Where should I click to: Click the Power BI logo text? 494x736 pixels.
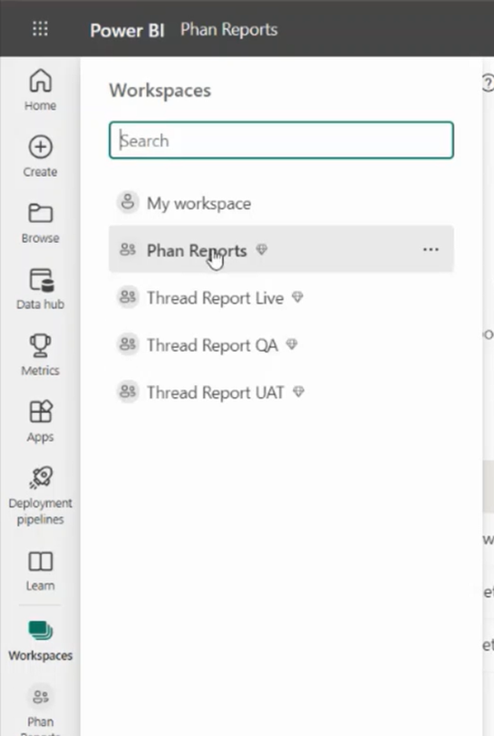click(127, 30)
